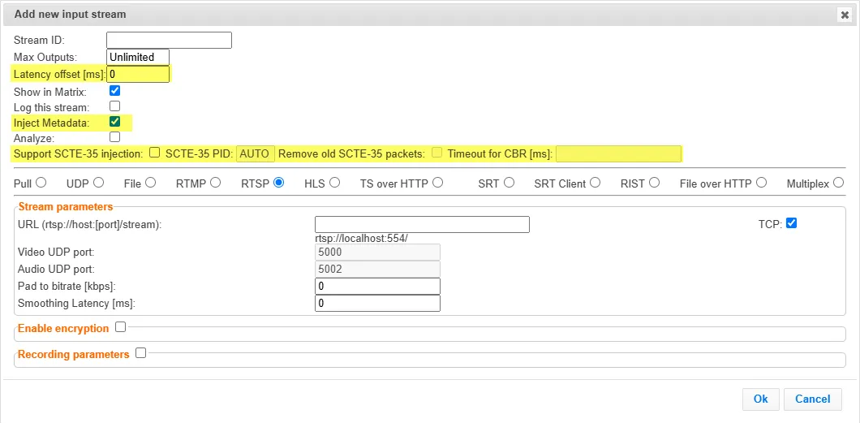The height and width of the screenshot is (423, 860).
Task: Enable the Log this stream checkbox
Action: tap(114, 106)
